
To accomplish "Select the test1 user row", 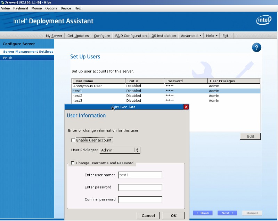I will click(x=166, y=91).
